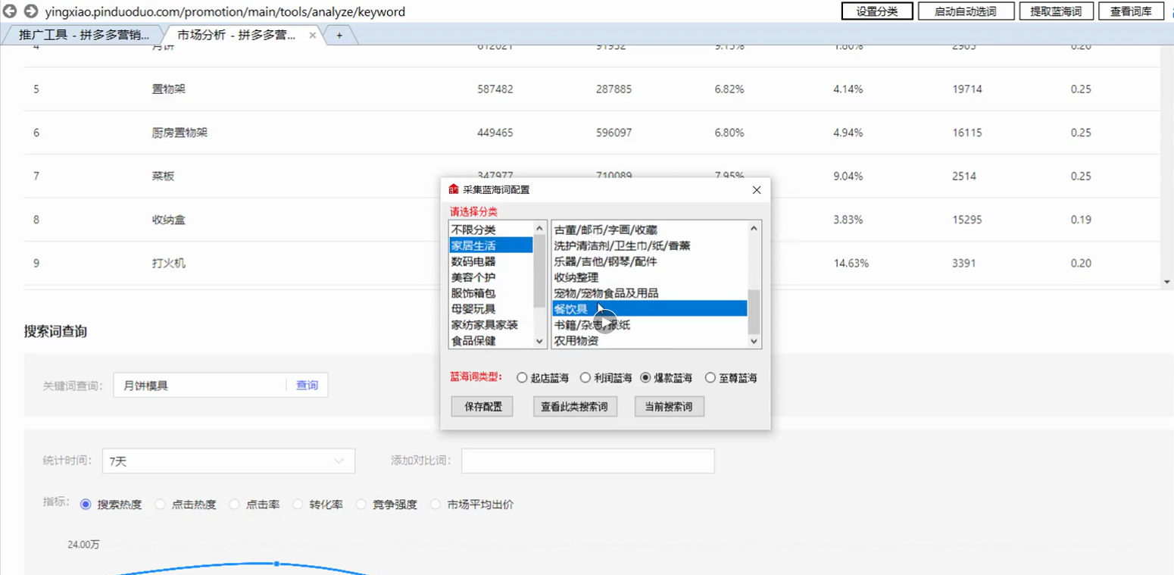
Task: Pick 数码电器 in the category list
Action: 473,261
